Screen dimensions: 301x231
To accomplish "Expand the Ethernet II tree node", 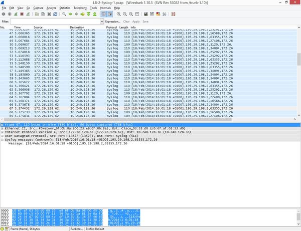I will [3, 128].
